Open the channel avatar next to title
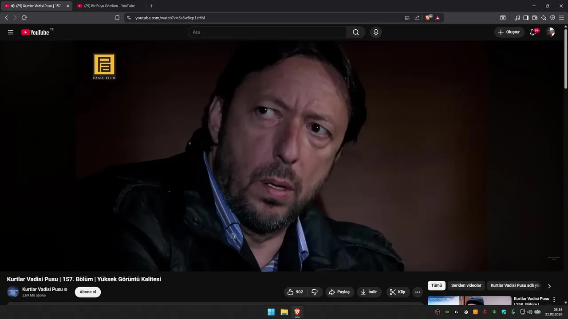 (13, 292)
